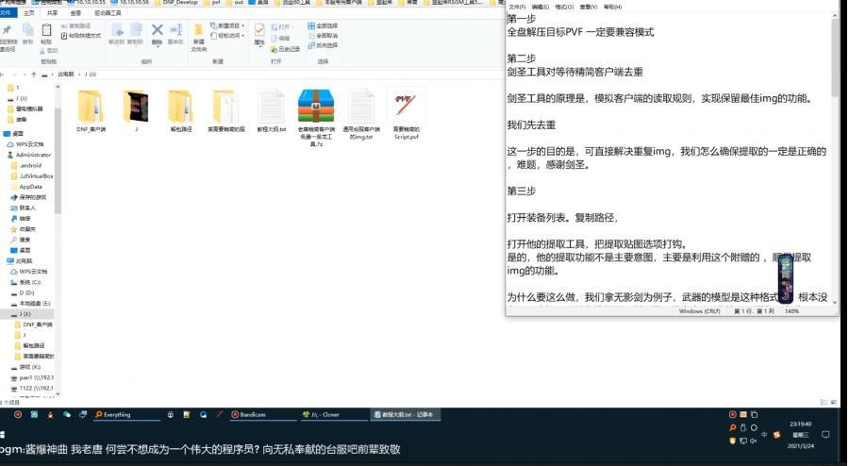Image resolution: width=849 pixels, height=466 pixels.
Task: Switch to the 文件 ribbon tab
Action: [7, 12]
